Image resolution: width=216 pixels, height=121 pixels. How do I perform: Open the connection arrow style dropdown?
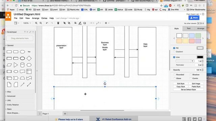(x=92, y=23)
